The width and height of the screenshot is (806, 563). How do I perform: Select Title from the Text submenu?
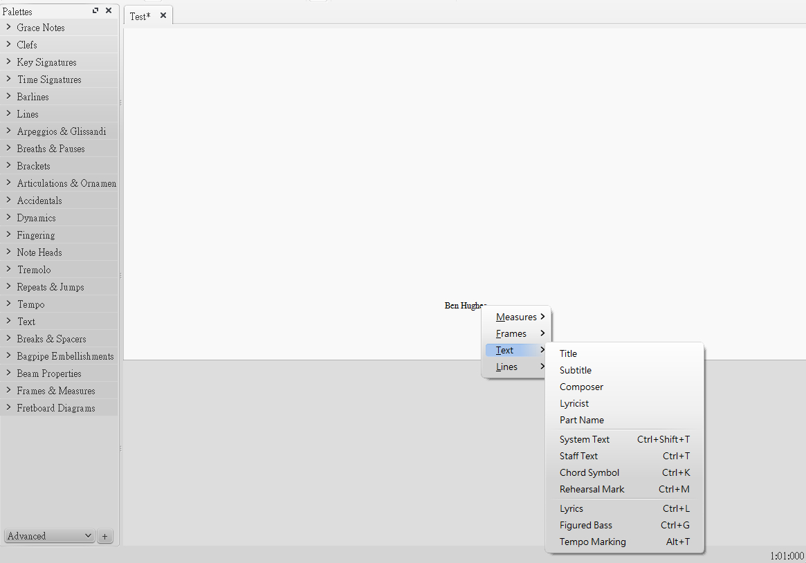pyautogui.click(x=568, y=353)
